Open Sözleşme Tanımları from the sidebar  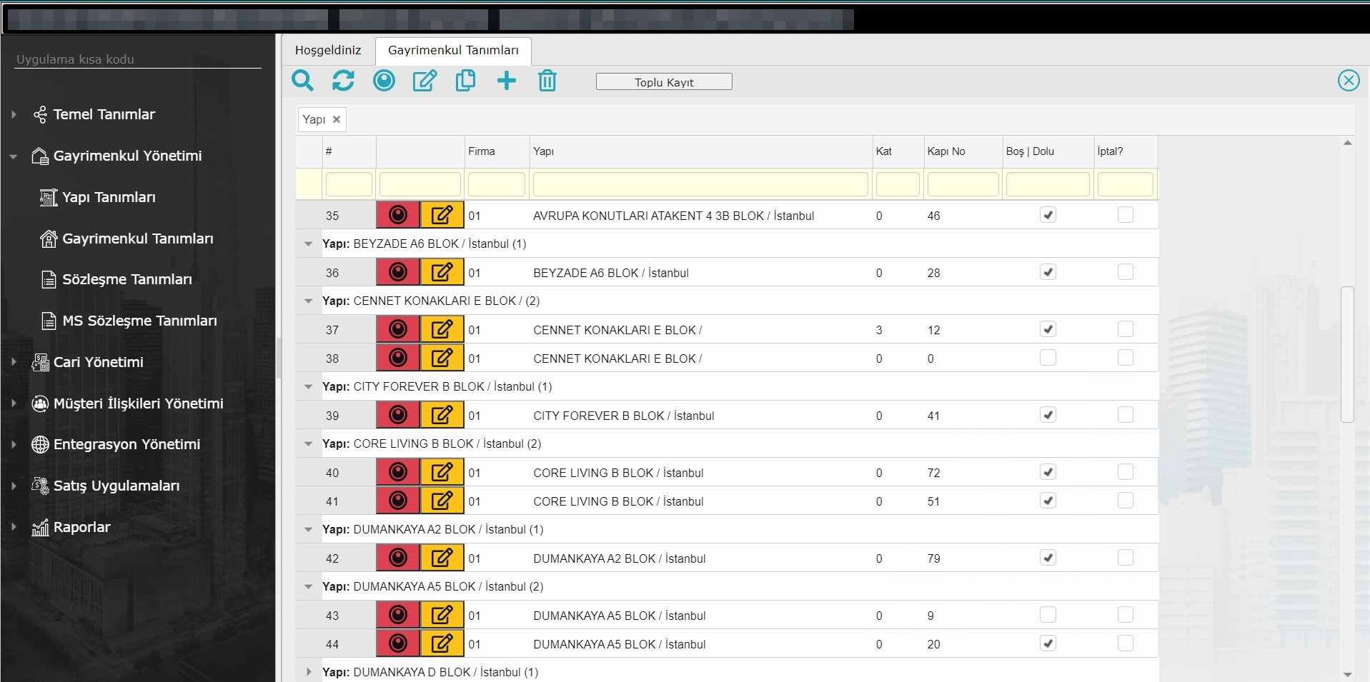126,279
